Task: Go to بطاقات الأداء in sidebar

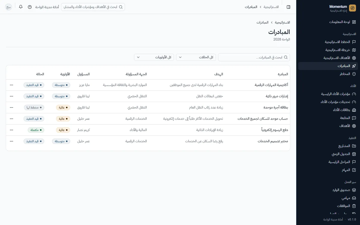Action: [328, 110]
